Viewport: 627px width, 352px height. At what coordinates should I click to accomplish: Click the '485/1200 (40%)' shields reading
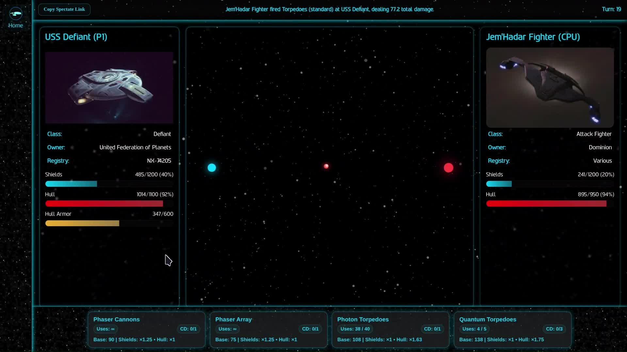[x=154, y=174]
